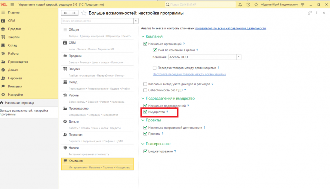
Task: Open favorites star in title bar
Action: point(256,5)
